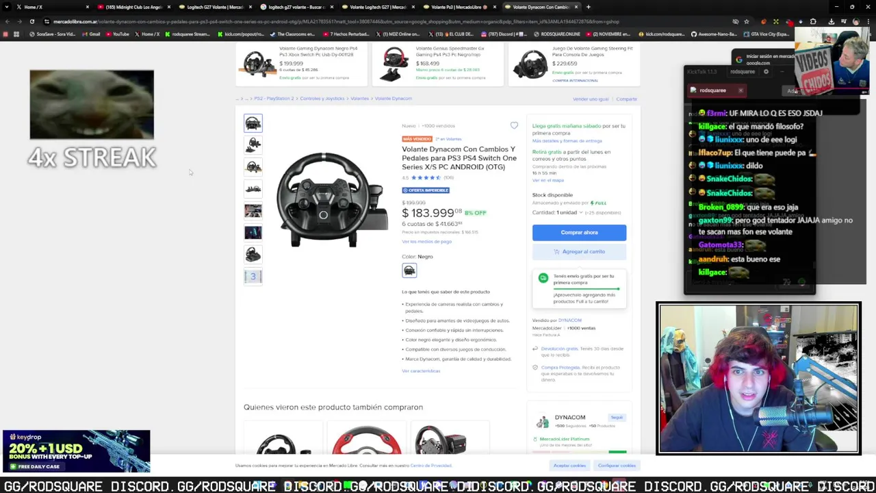Image resolution: width=876 pixels, height=493 pixels.
Task: Click the Seguir button for DYNACOM
Action: click(x=617, y=417)
